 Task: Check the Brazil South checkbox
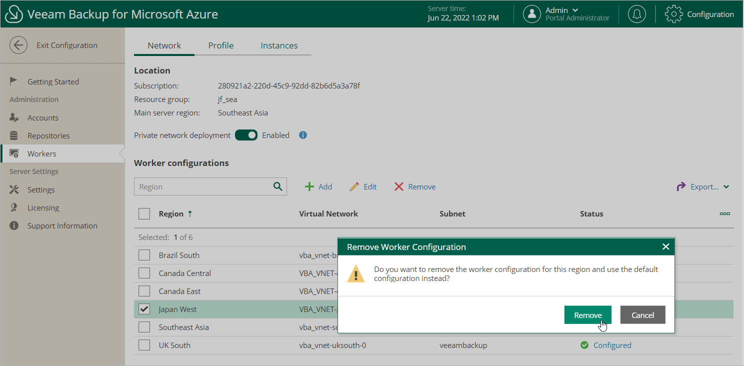click(144, 255)
